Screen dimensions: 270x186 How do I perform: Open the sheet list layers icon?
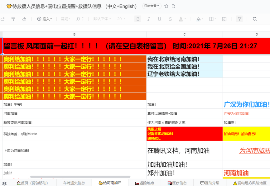point(4,183)
